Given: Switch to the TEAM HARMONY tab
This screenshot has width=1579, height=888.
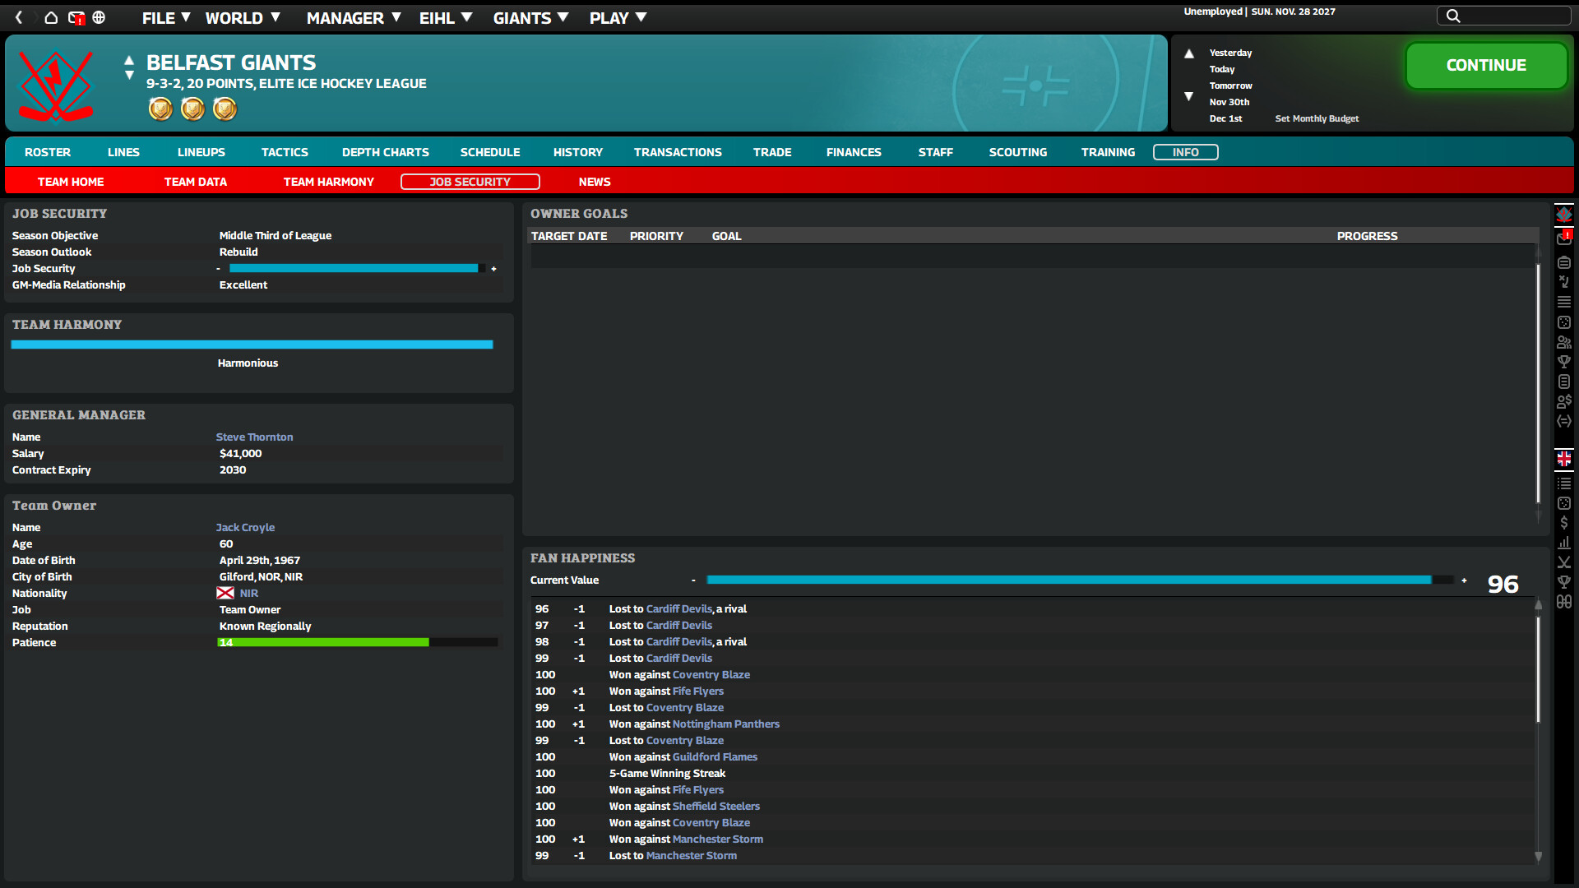Looking at the screenshot, I should pyautogui.click(x=328, y=181).
